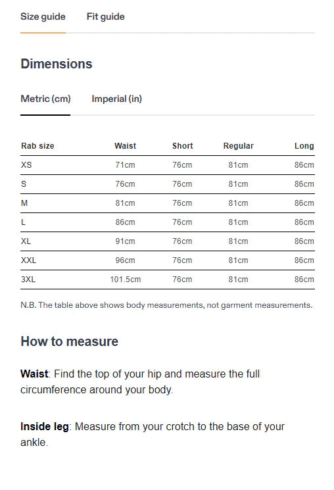Click the Dimensions heading
The width and height of the screenshot is (334, 490).
(57, 64)
